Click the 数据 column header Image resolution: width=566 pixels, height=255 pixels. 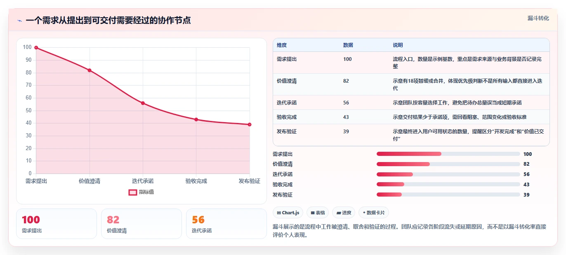click(348, 45)
